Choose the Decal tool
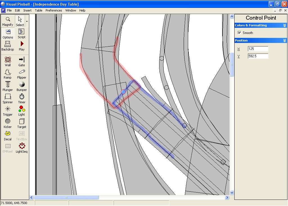 point(8,136)
